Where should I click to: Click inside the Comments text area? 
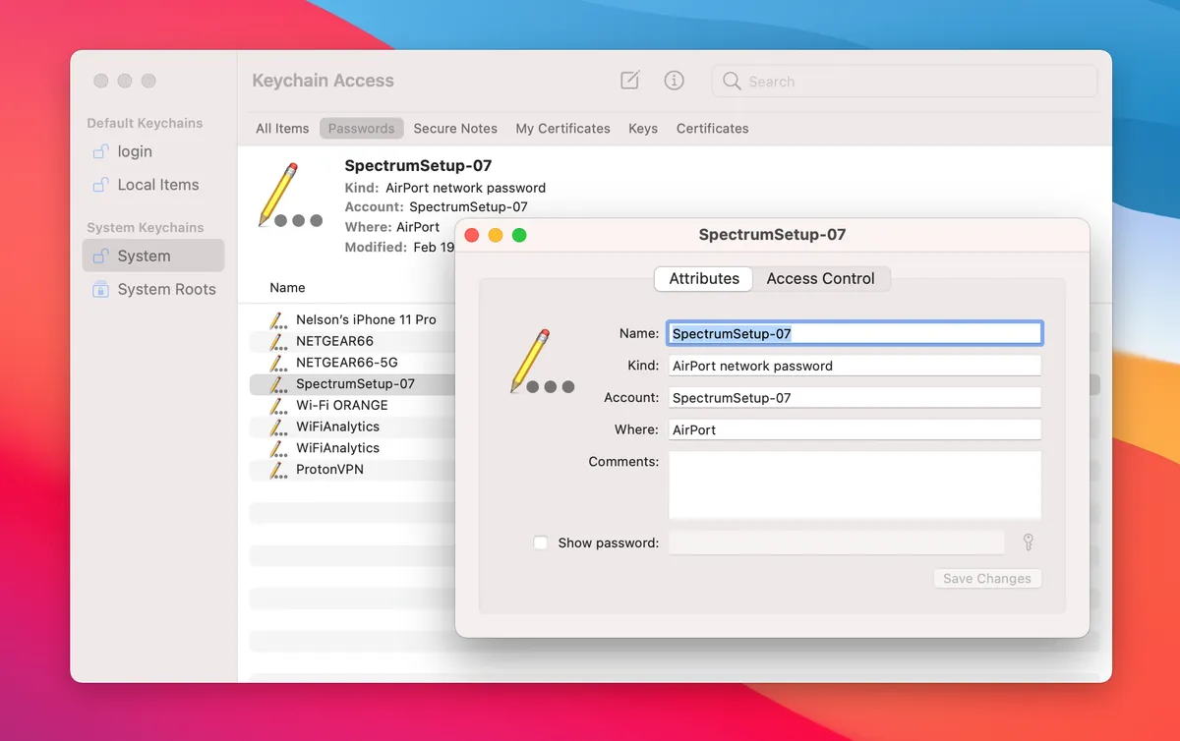(x=854, y=484)
